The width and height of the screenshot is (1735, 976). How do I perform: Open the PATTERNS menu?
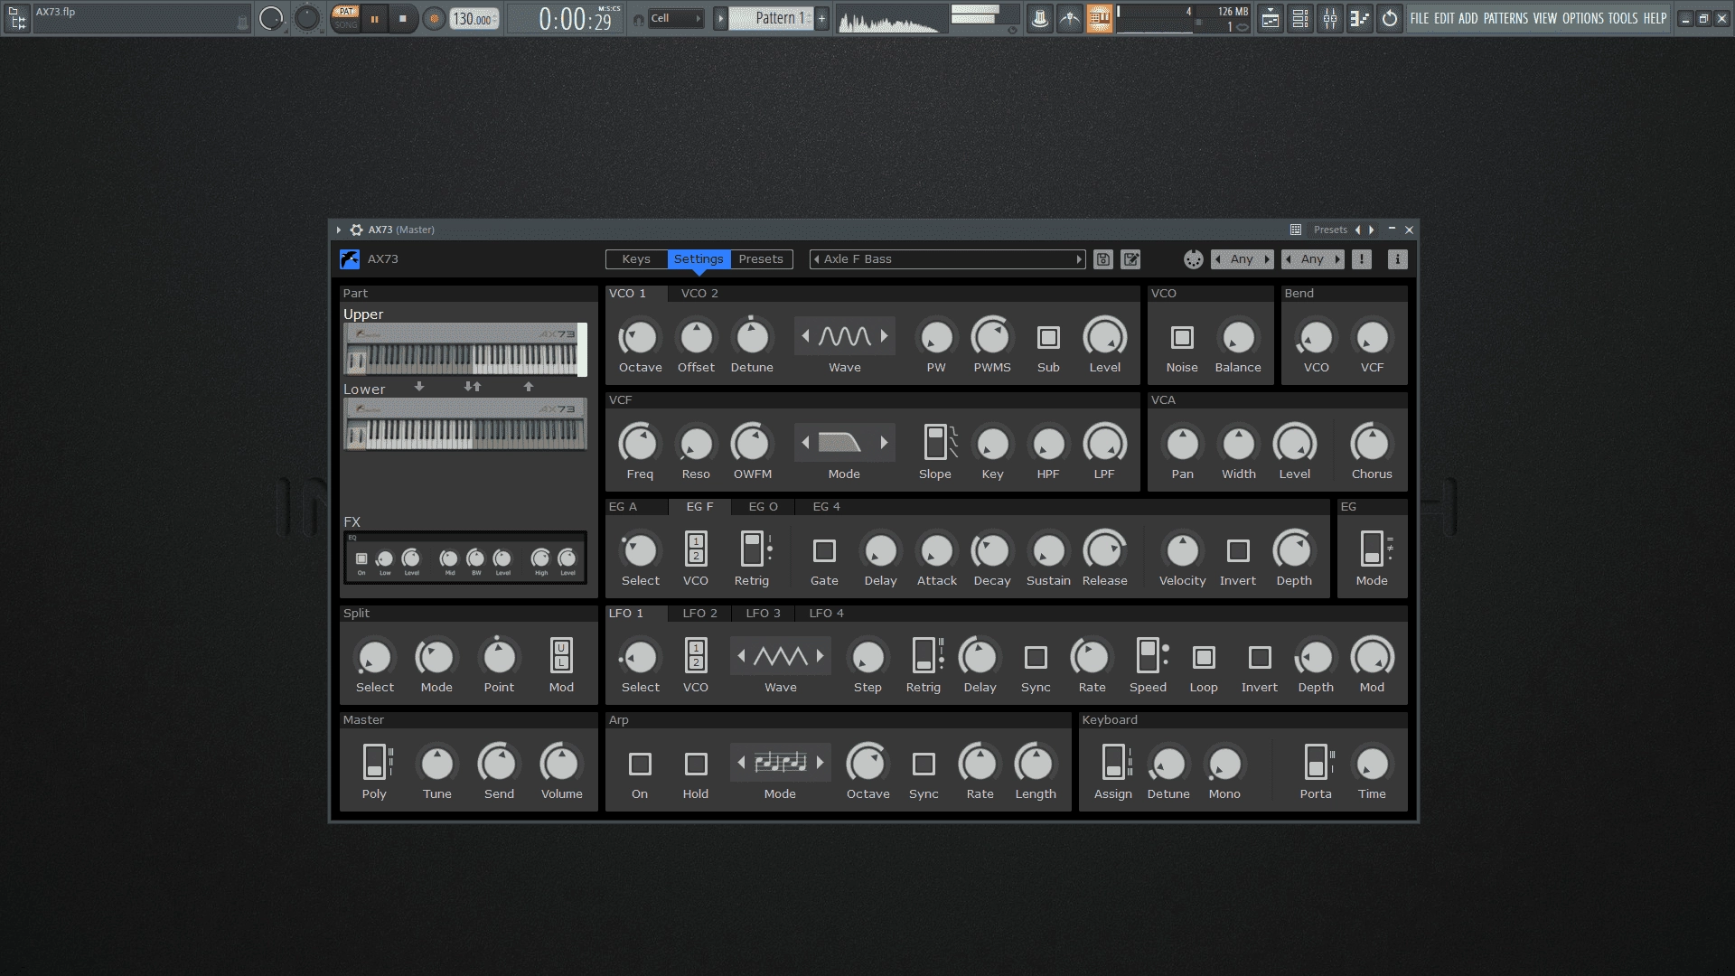pyautogui.click(x=1505, y=18)
